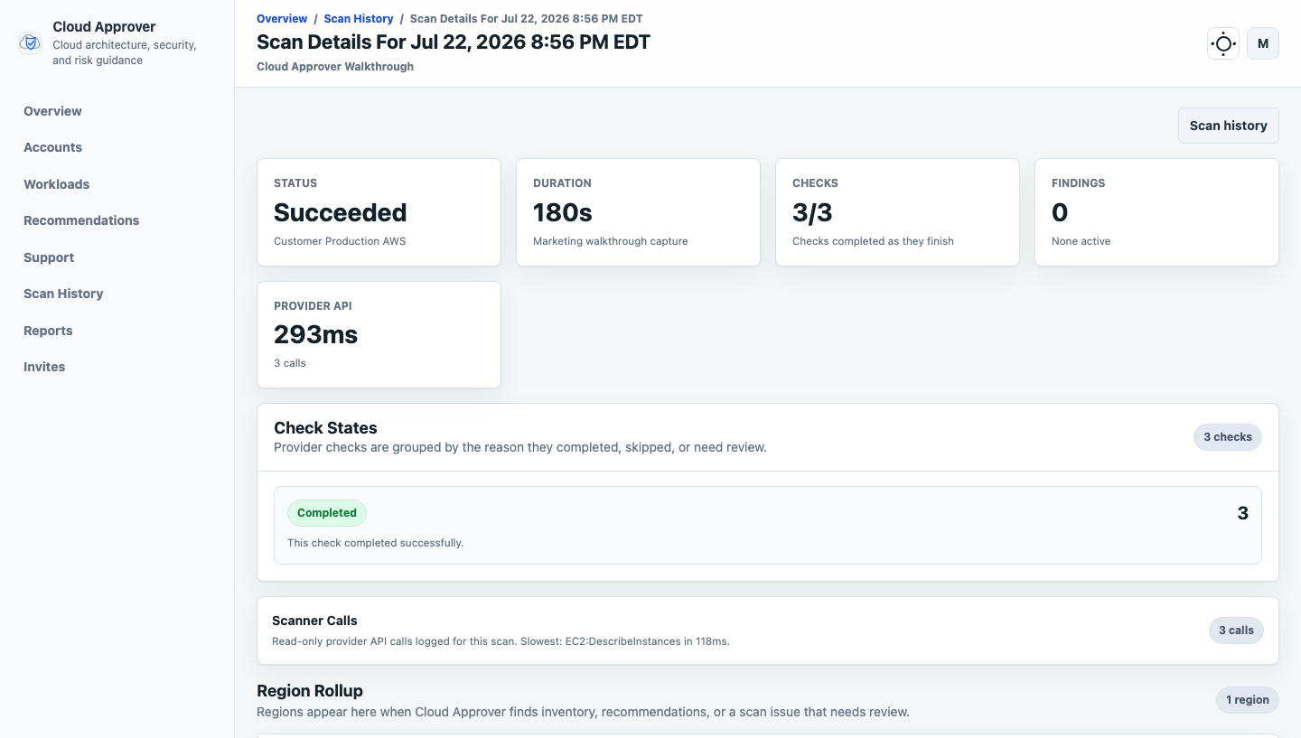This screenshot has height=738, width=1301.
Task: Click the Check States heading
Action: pyautogui.click(x=325, y=428)
